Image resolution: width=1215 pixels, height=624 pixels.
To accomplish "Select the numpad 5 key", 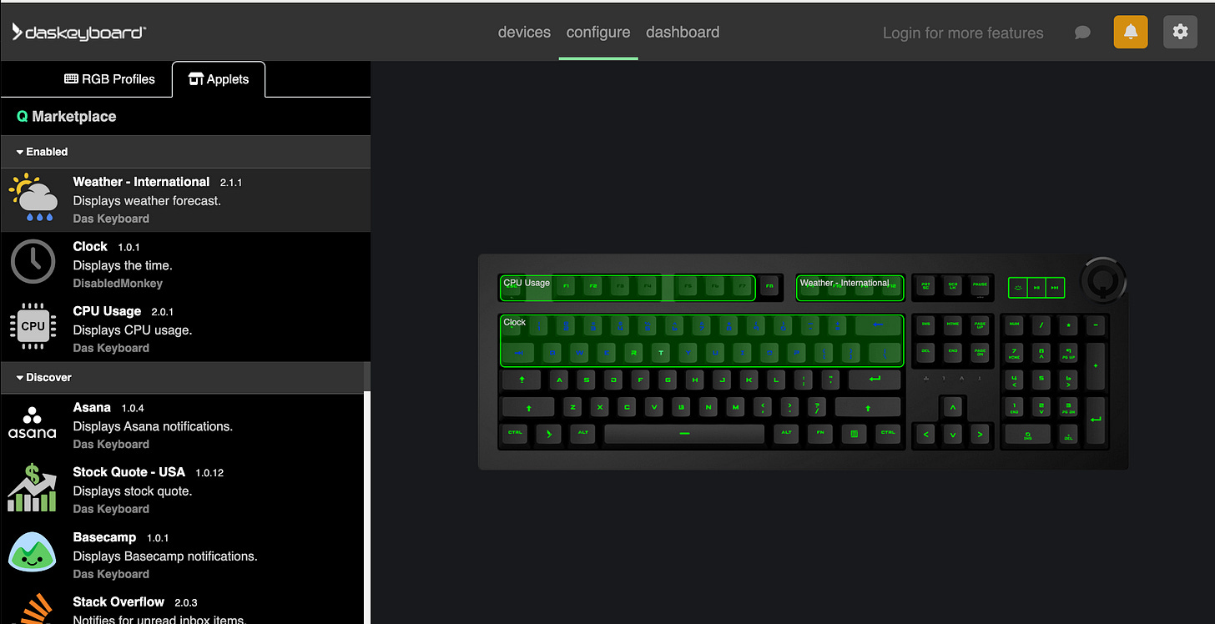I will [x=1041, y=379].
